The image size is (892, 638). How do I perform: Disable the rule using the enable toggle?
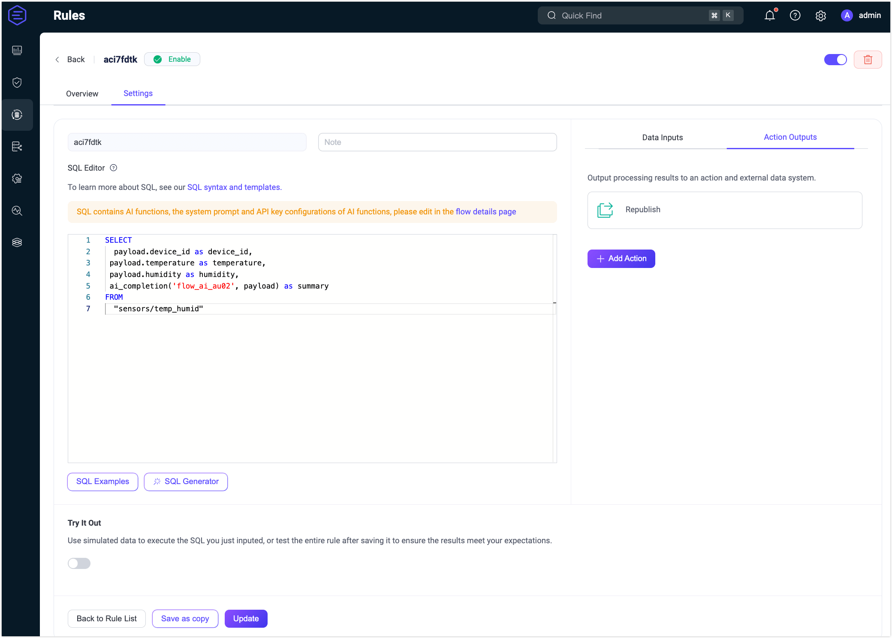tap(835, 59)
